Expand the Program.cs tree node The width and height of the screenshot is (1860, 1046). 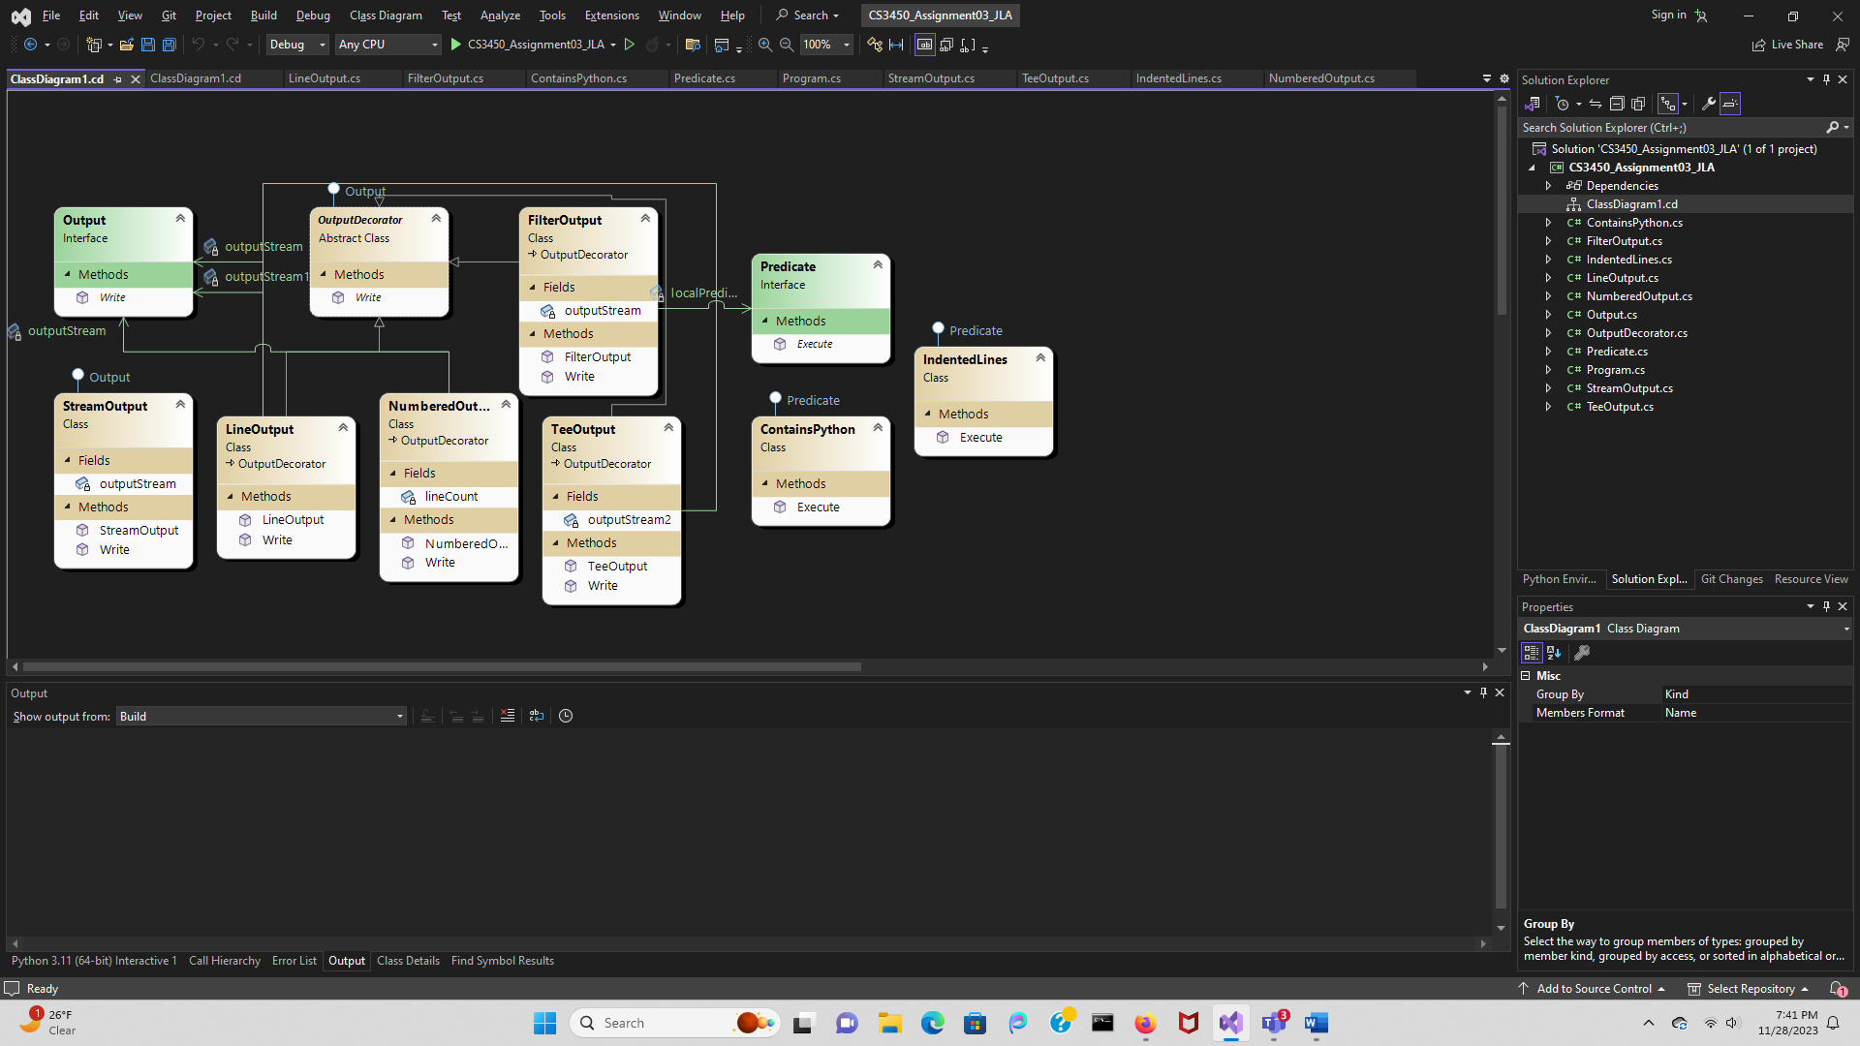point(1548,370)
